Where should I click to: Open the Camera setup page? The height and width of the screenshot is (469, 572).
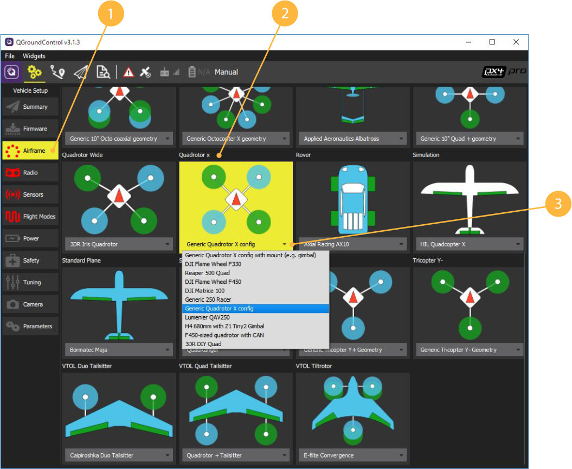30,304
